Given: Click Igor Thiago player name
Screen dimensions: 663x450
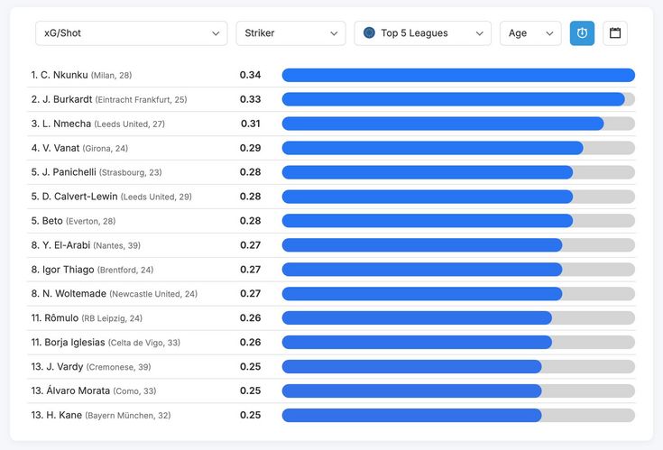Looking at the screenshot, I should pos(68,270).
